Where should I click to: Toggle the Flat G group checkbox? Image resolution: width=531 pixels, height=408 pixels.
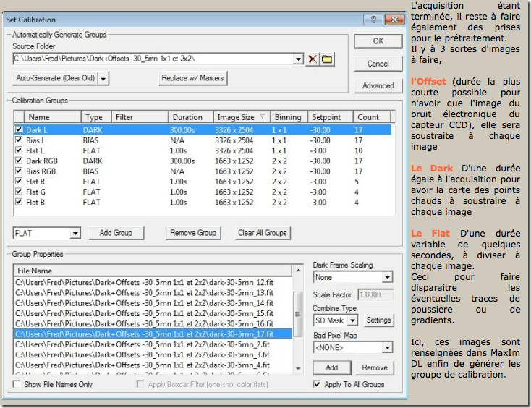(19, 191)
